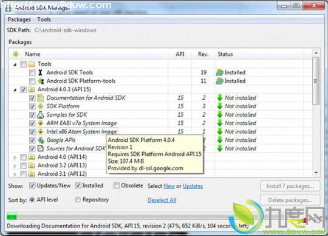Click the folder icon of Android 3.2 (API 13)
The image size is (328, 236).
[x=32, y=165]
